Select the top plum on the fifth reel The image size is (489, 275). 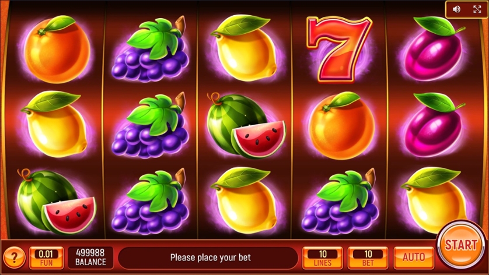435,48
